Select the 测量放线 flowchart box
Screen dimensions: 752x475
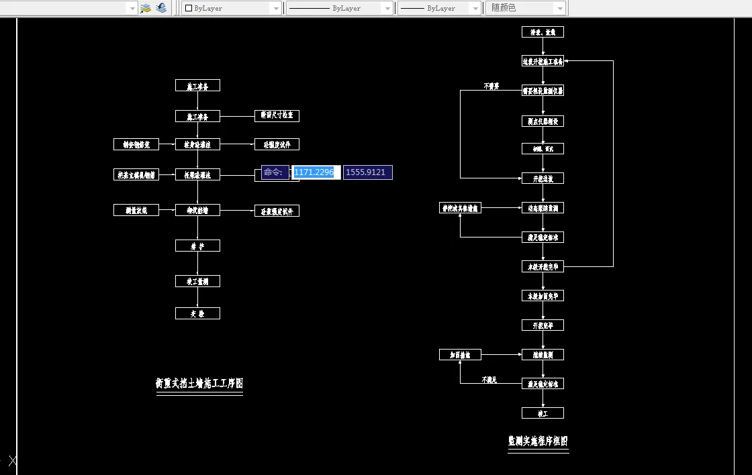pos(136,210)
